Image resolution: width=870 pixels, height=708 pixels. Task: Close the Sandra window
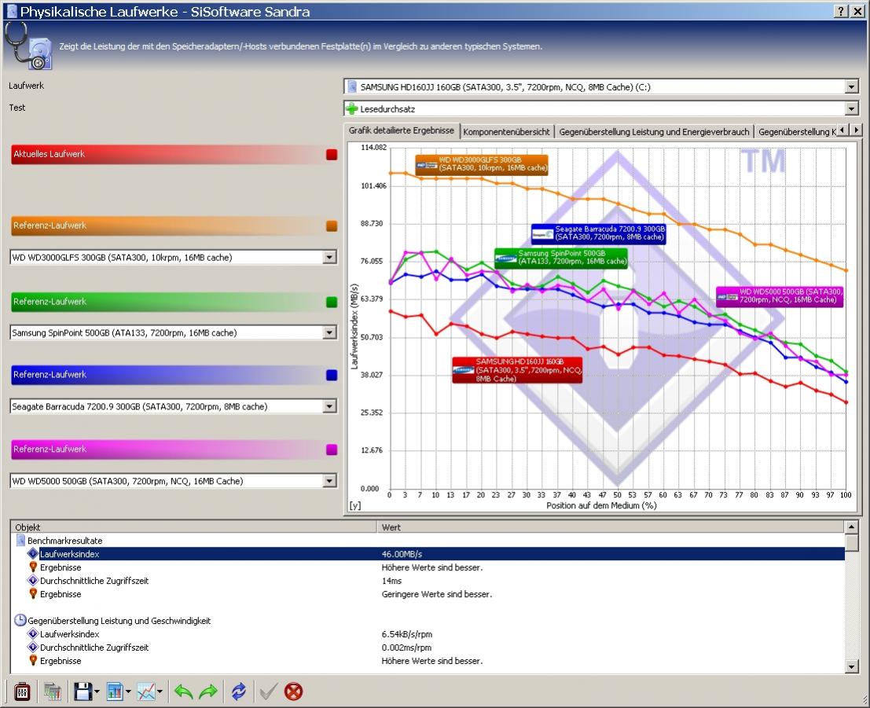(x=857, y=11)
